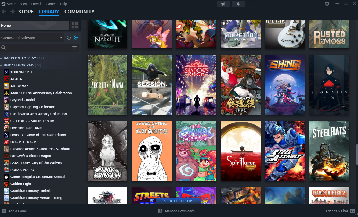
Task: Toggle the ready-to-play filter icon
Action: (76, 38)
